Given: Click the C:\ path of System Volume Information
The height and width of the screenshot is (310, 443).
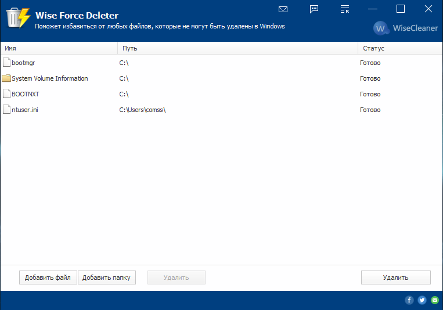Looking at the screenshot, I should 124,78.
